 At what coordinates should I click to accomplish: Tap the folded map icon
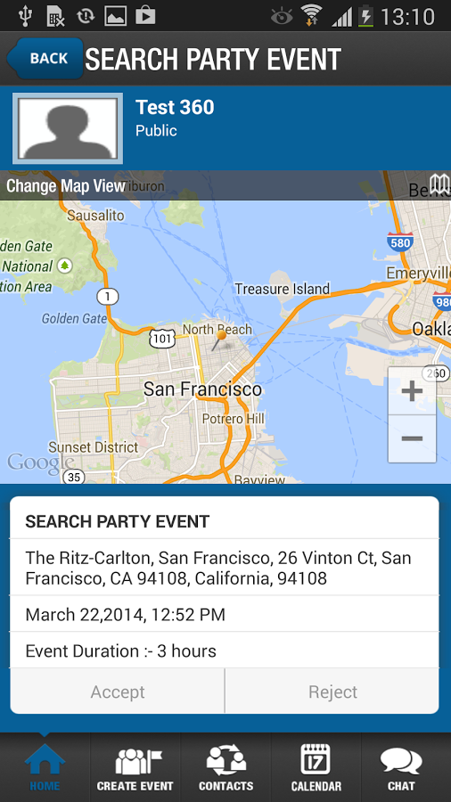coord(439,184)
